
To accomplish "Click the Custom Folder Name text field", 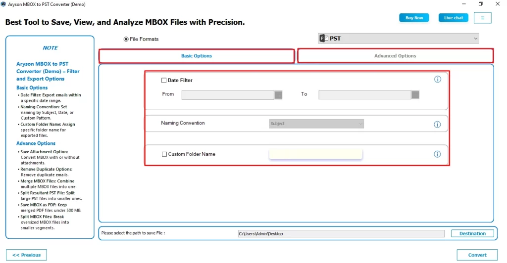I will (x=315, y=154).
